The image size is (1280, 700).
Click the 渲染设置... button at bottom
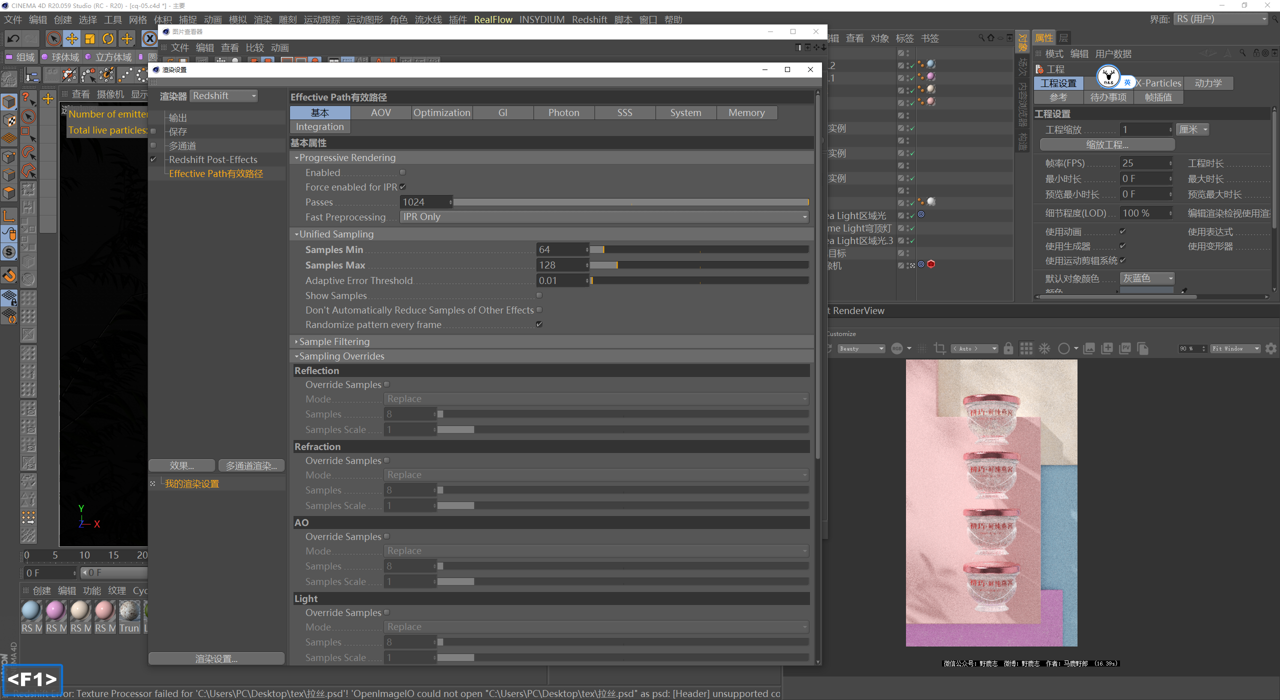coord(216,659)
